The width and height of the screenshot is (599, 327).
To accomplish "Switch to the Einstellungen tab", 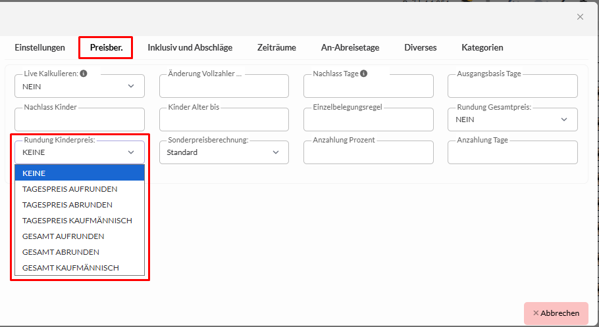I will 40,47.
